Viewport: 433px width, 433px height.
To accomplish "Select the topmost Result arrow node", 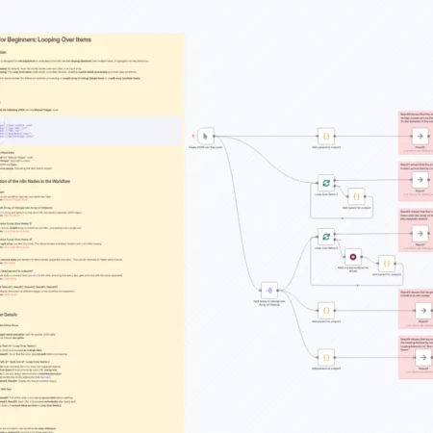I will 420,136.
